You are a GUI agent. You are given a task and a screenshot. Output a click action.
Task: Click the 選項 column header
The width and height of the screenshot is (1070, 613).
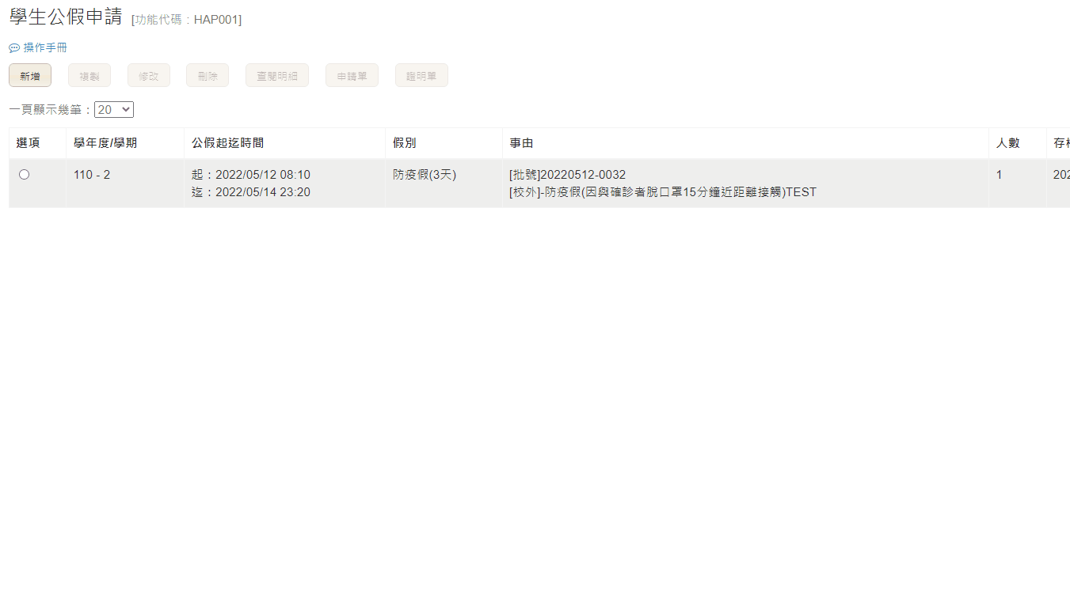[29, 143]
